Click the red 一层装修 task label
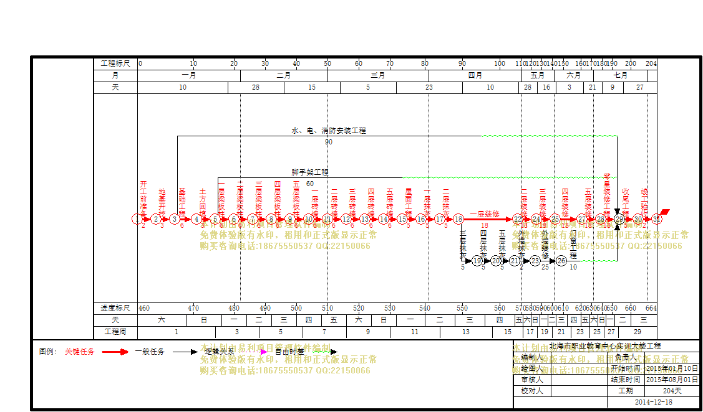703x412 pixels. click(485, 214)
